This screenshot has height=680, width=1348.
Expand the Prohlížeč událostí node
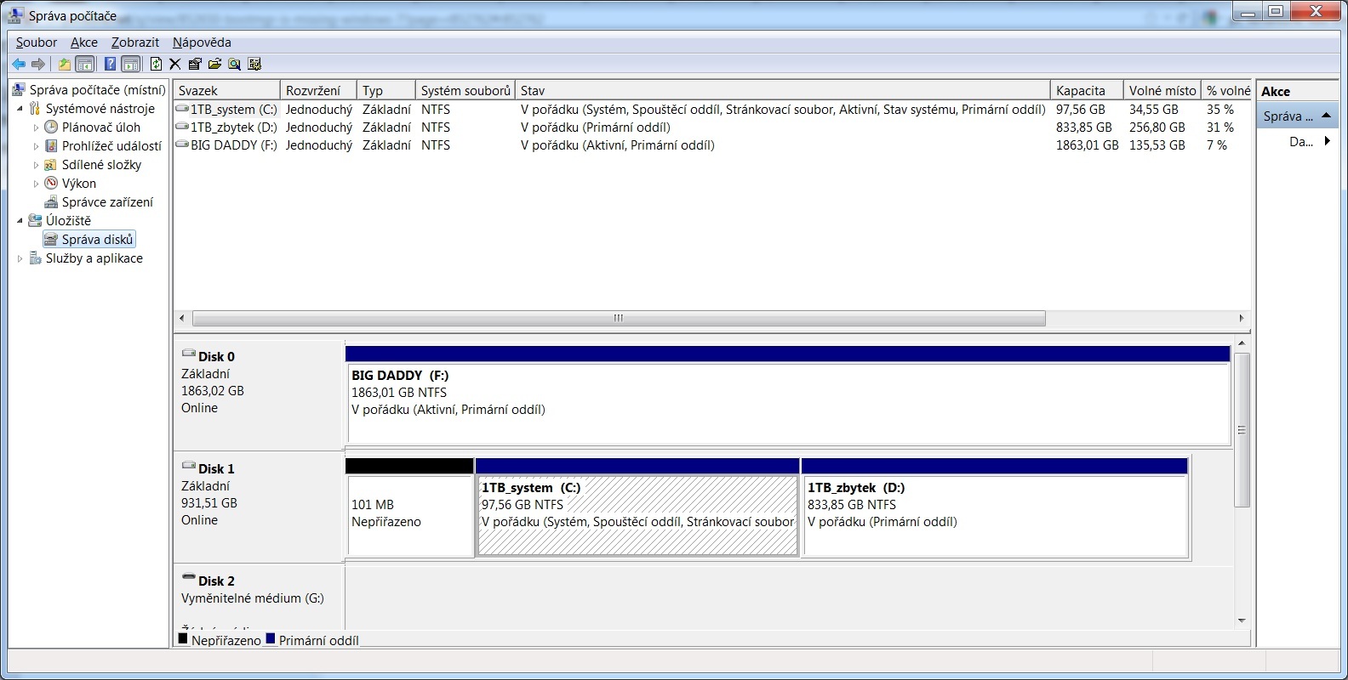pos(36,146)
